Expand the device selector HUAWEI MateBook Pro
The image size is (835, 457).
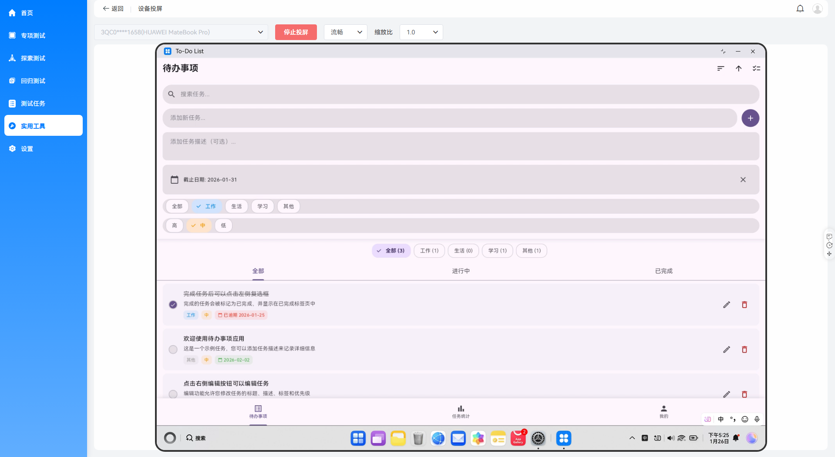[x=181, y=32]
